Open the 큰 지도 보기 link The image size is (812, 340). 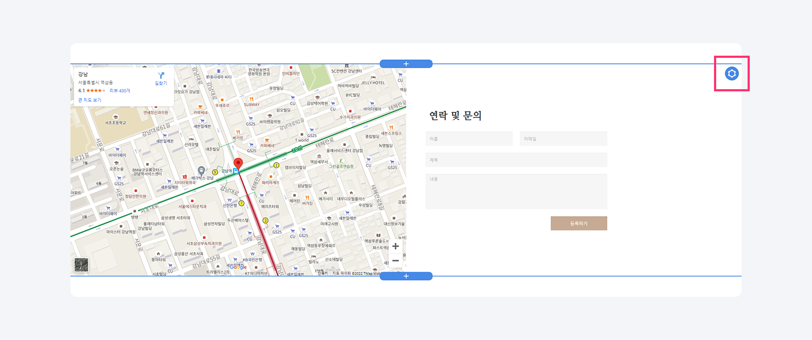click(90, 100)
